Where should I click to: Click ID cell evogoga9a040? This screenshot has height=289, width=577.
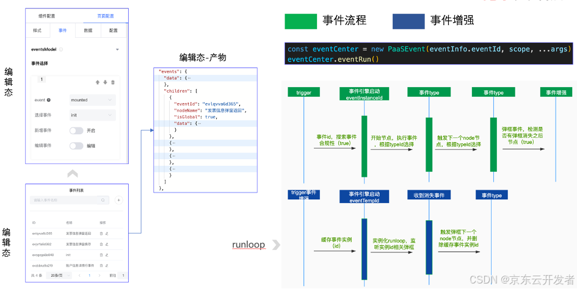pos(42,255)
